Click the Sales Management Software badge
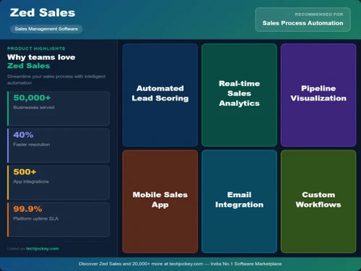Viewport: 361px width, 271px height. [x=46, y=29]
